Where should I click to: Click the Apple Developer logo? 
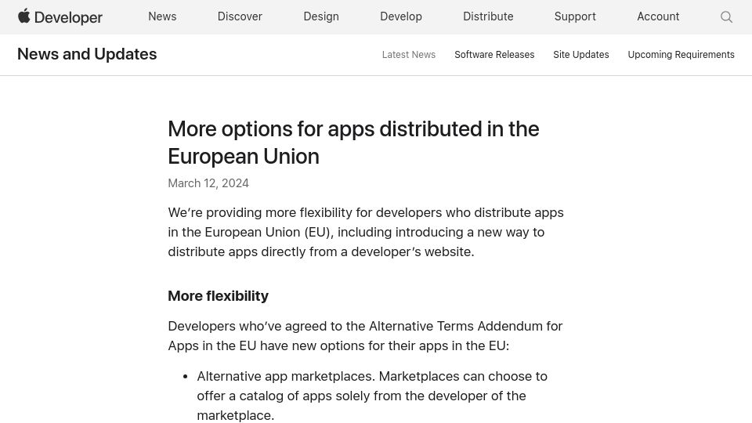point(60,16)
